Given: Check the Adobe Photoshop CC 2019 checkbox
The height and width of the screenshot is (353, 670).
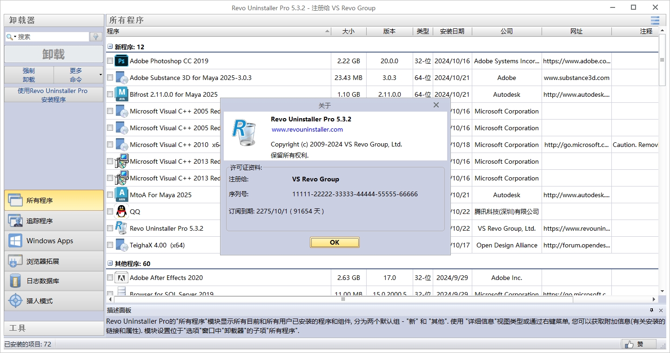Looking at the screenshot, I should point(110,61).
